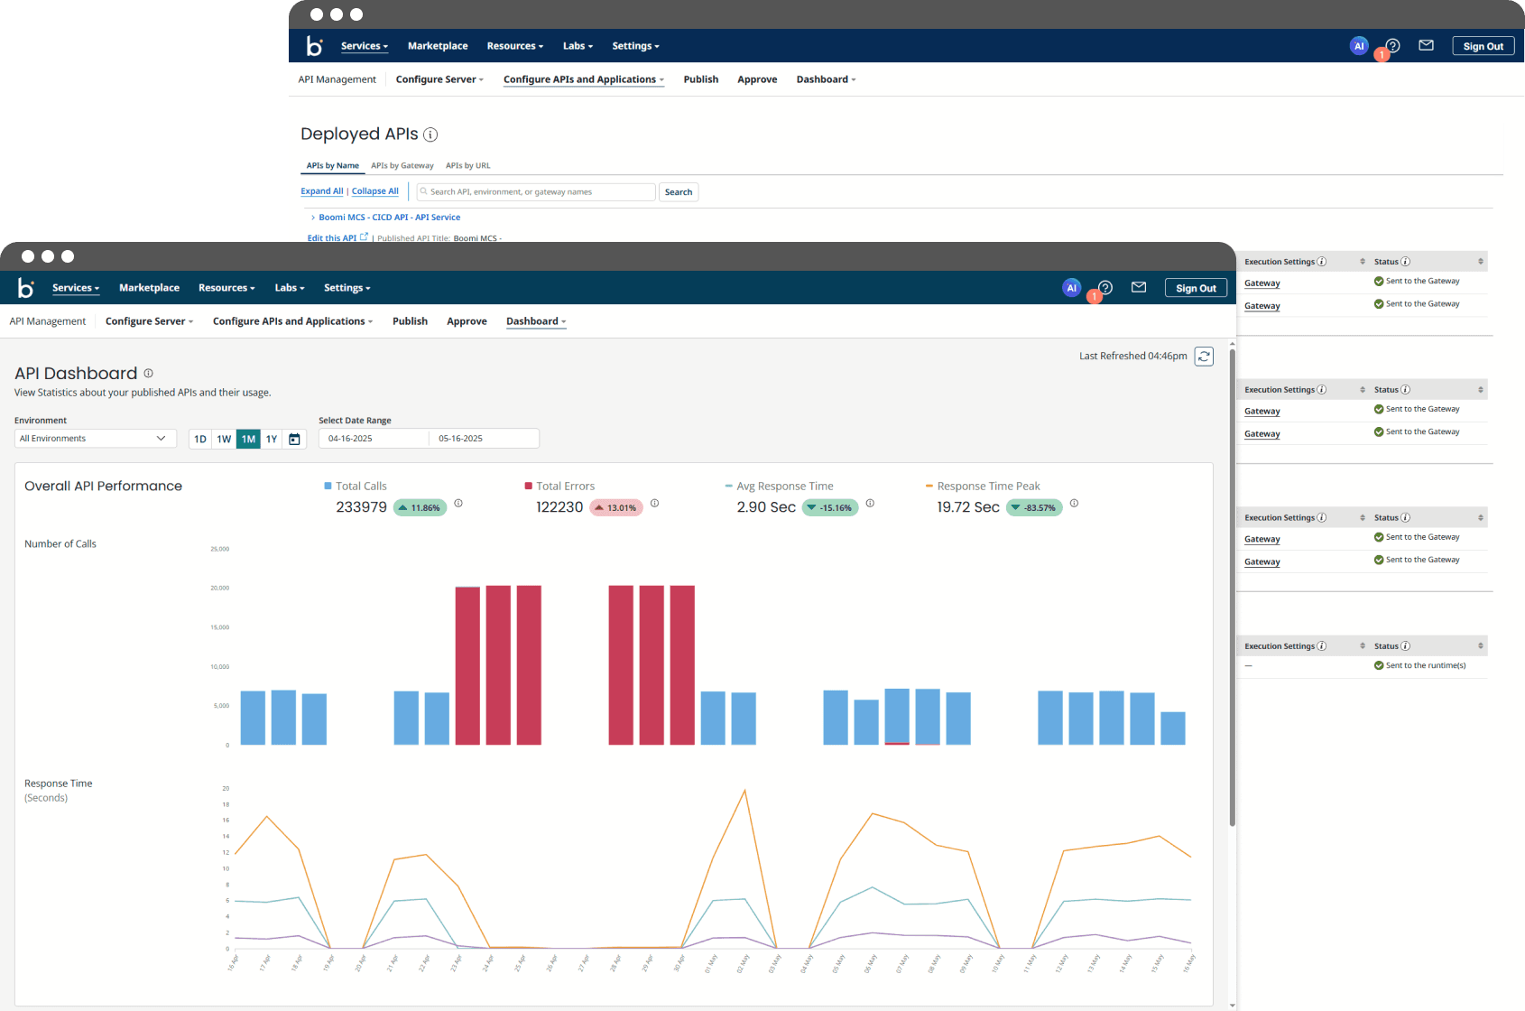
Task: Open the help question mark icon in dashboard header
Action: coord(1105,288)
